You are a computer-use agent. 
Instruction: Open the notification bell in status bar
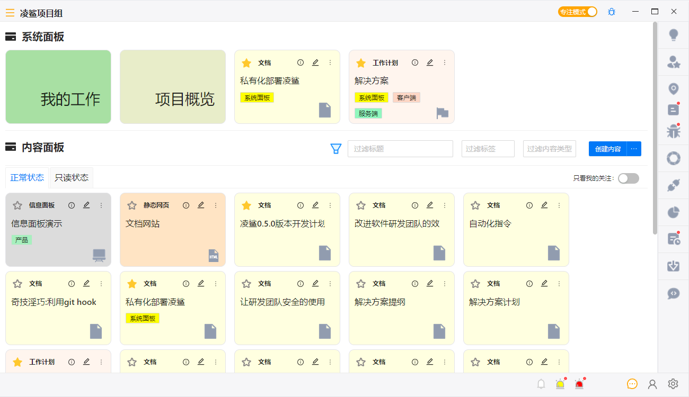(541, 384)
